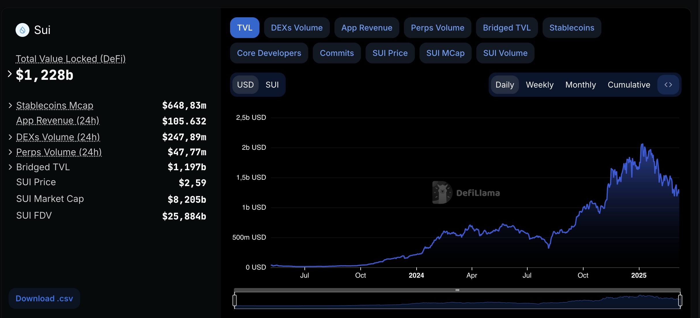
Task: Click the $8,205b market cap value
Action: (x=187, y=199)
